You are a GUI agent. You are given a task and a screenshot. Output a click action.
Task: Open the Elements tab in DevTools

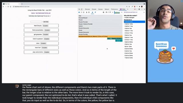click(x=87, y=9)
